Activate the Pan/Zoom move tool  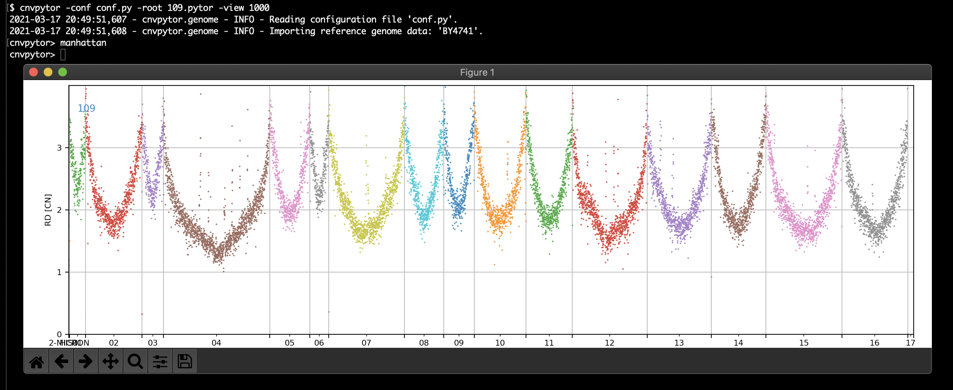click(110, 361)
